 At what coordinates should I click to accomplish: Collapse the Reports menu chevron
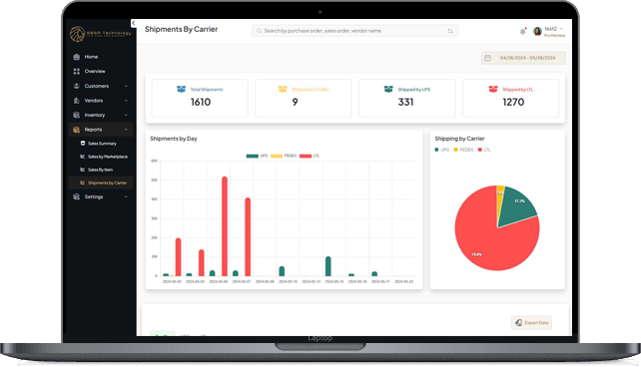(126, 130)
